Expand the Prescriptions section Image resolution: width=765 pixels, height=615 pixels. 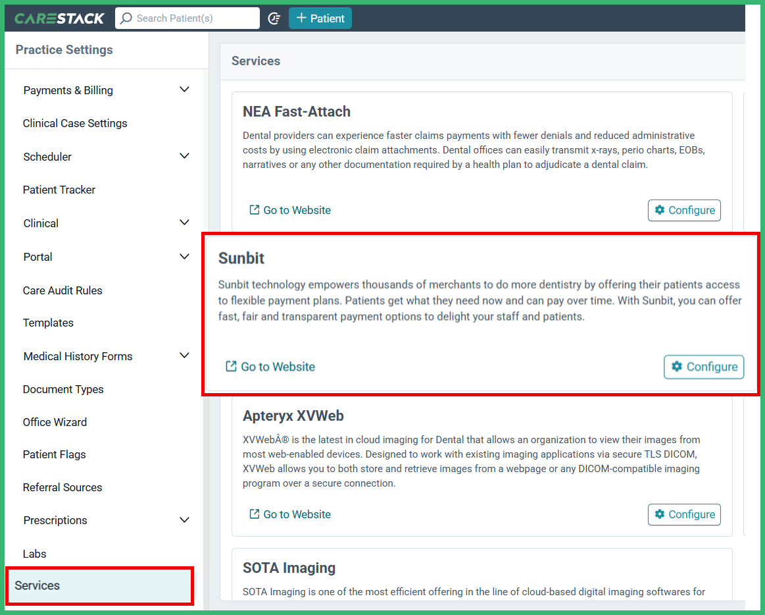tap(184, 520)
